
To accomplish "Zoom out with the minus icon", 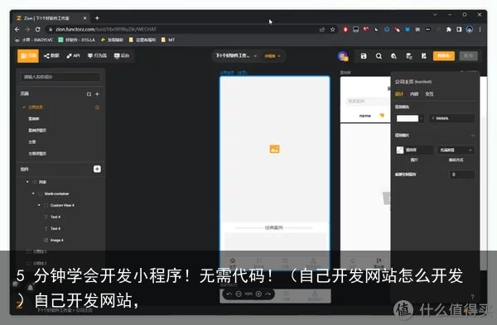I will [239, 294].
